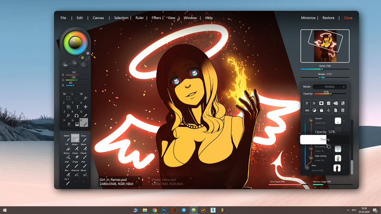Viewport: 381px width, 214px height.
Task: Choose the Eraser preset
Action: point(75,156)
